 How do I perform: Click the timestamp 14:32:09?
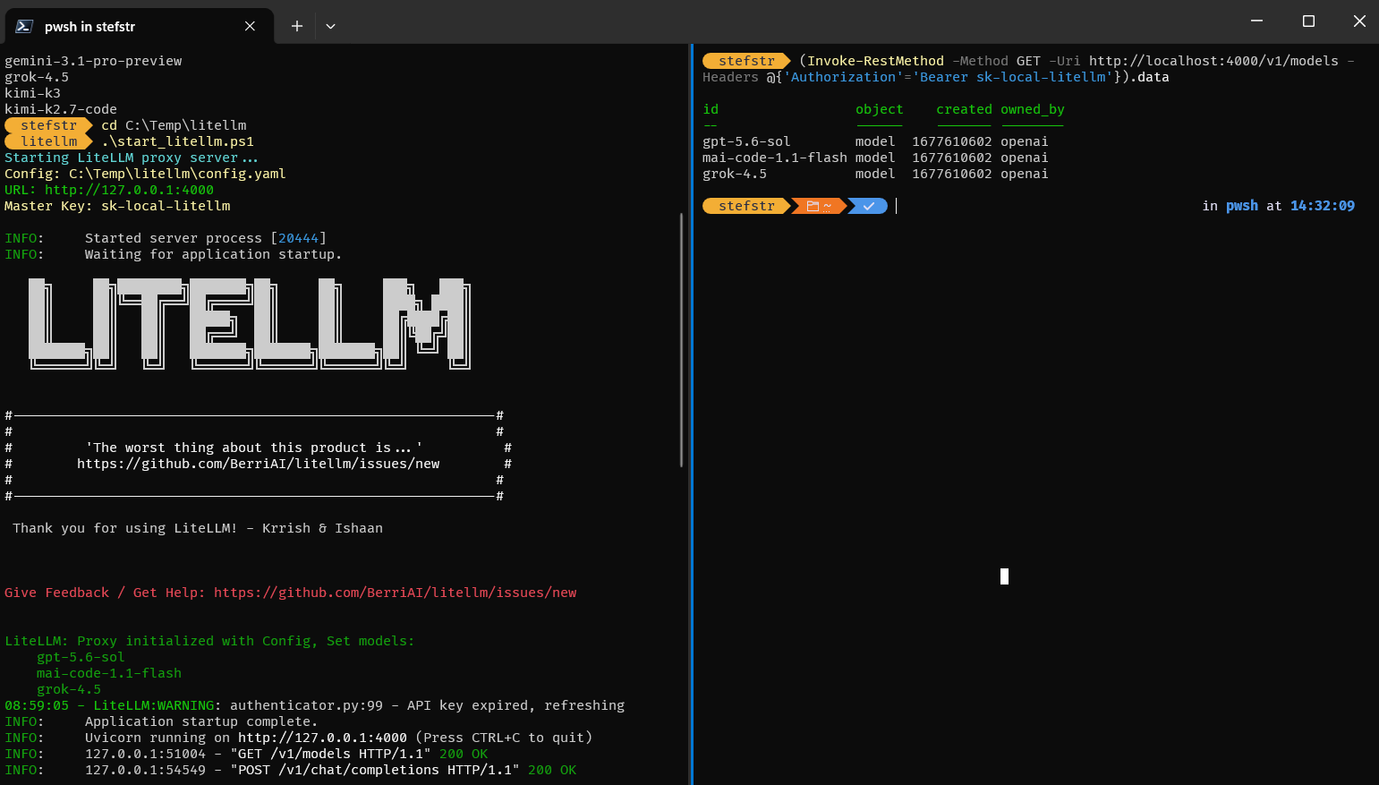[x=1323, y=206]
